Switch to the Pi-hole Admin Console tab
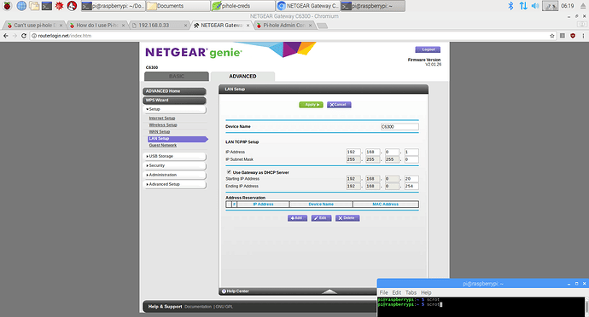Screen dimensions: 589x317 [284, 25]
